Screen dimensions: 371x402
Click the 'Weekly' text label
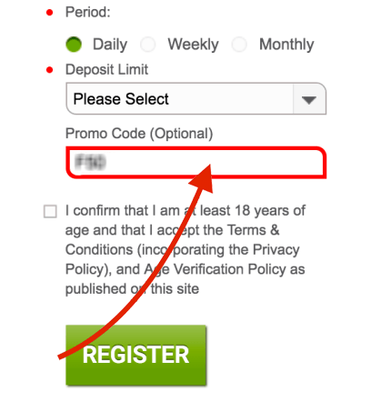193,45
